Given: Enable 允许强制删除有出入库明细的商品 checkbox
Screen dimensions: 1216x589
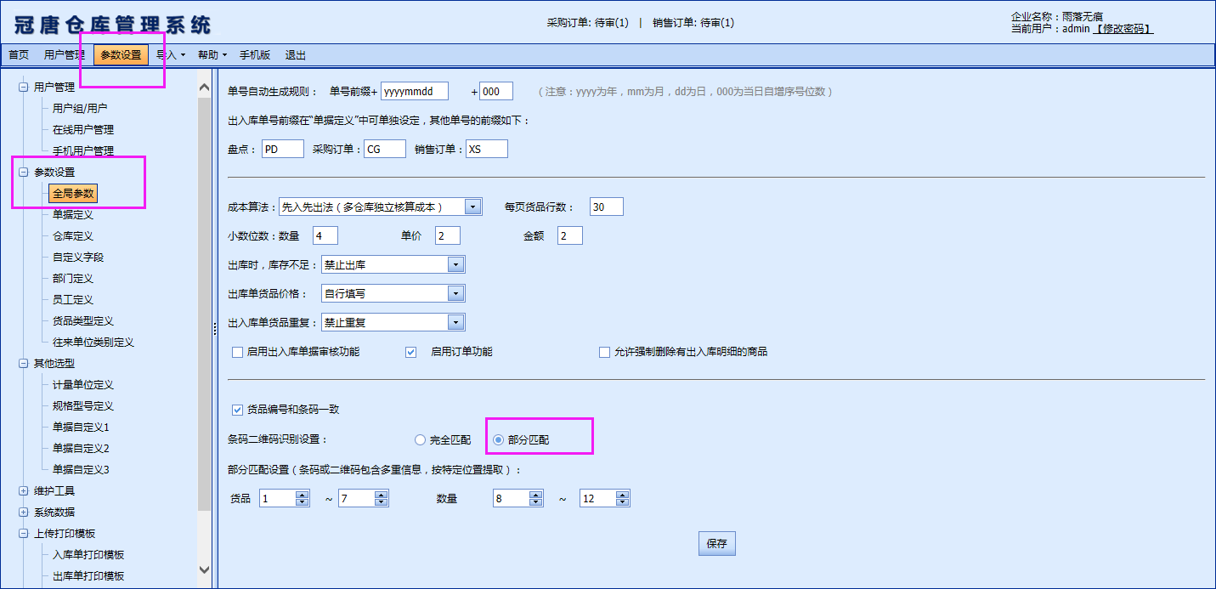Looking at the screenshot, I should click(x=605, y=352).
